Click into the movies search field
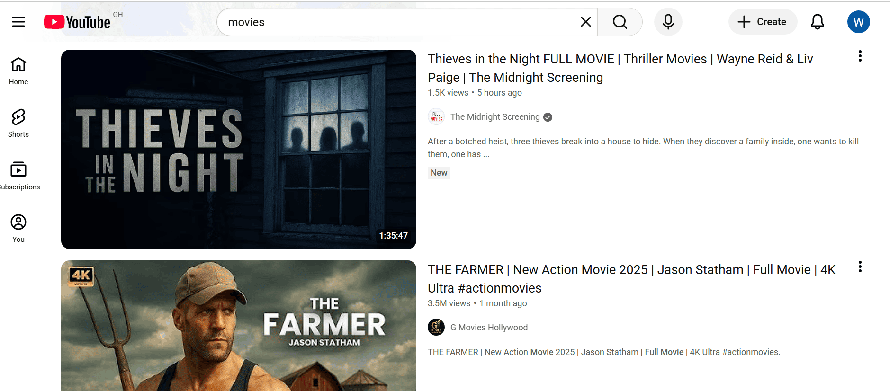The width and height of the screenshot is (890, 391). tap(398, 22)
